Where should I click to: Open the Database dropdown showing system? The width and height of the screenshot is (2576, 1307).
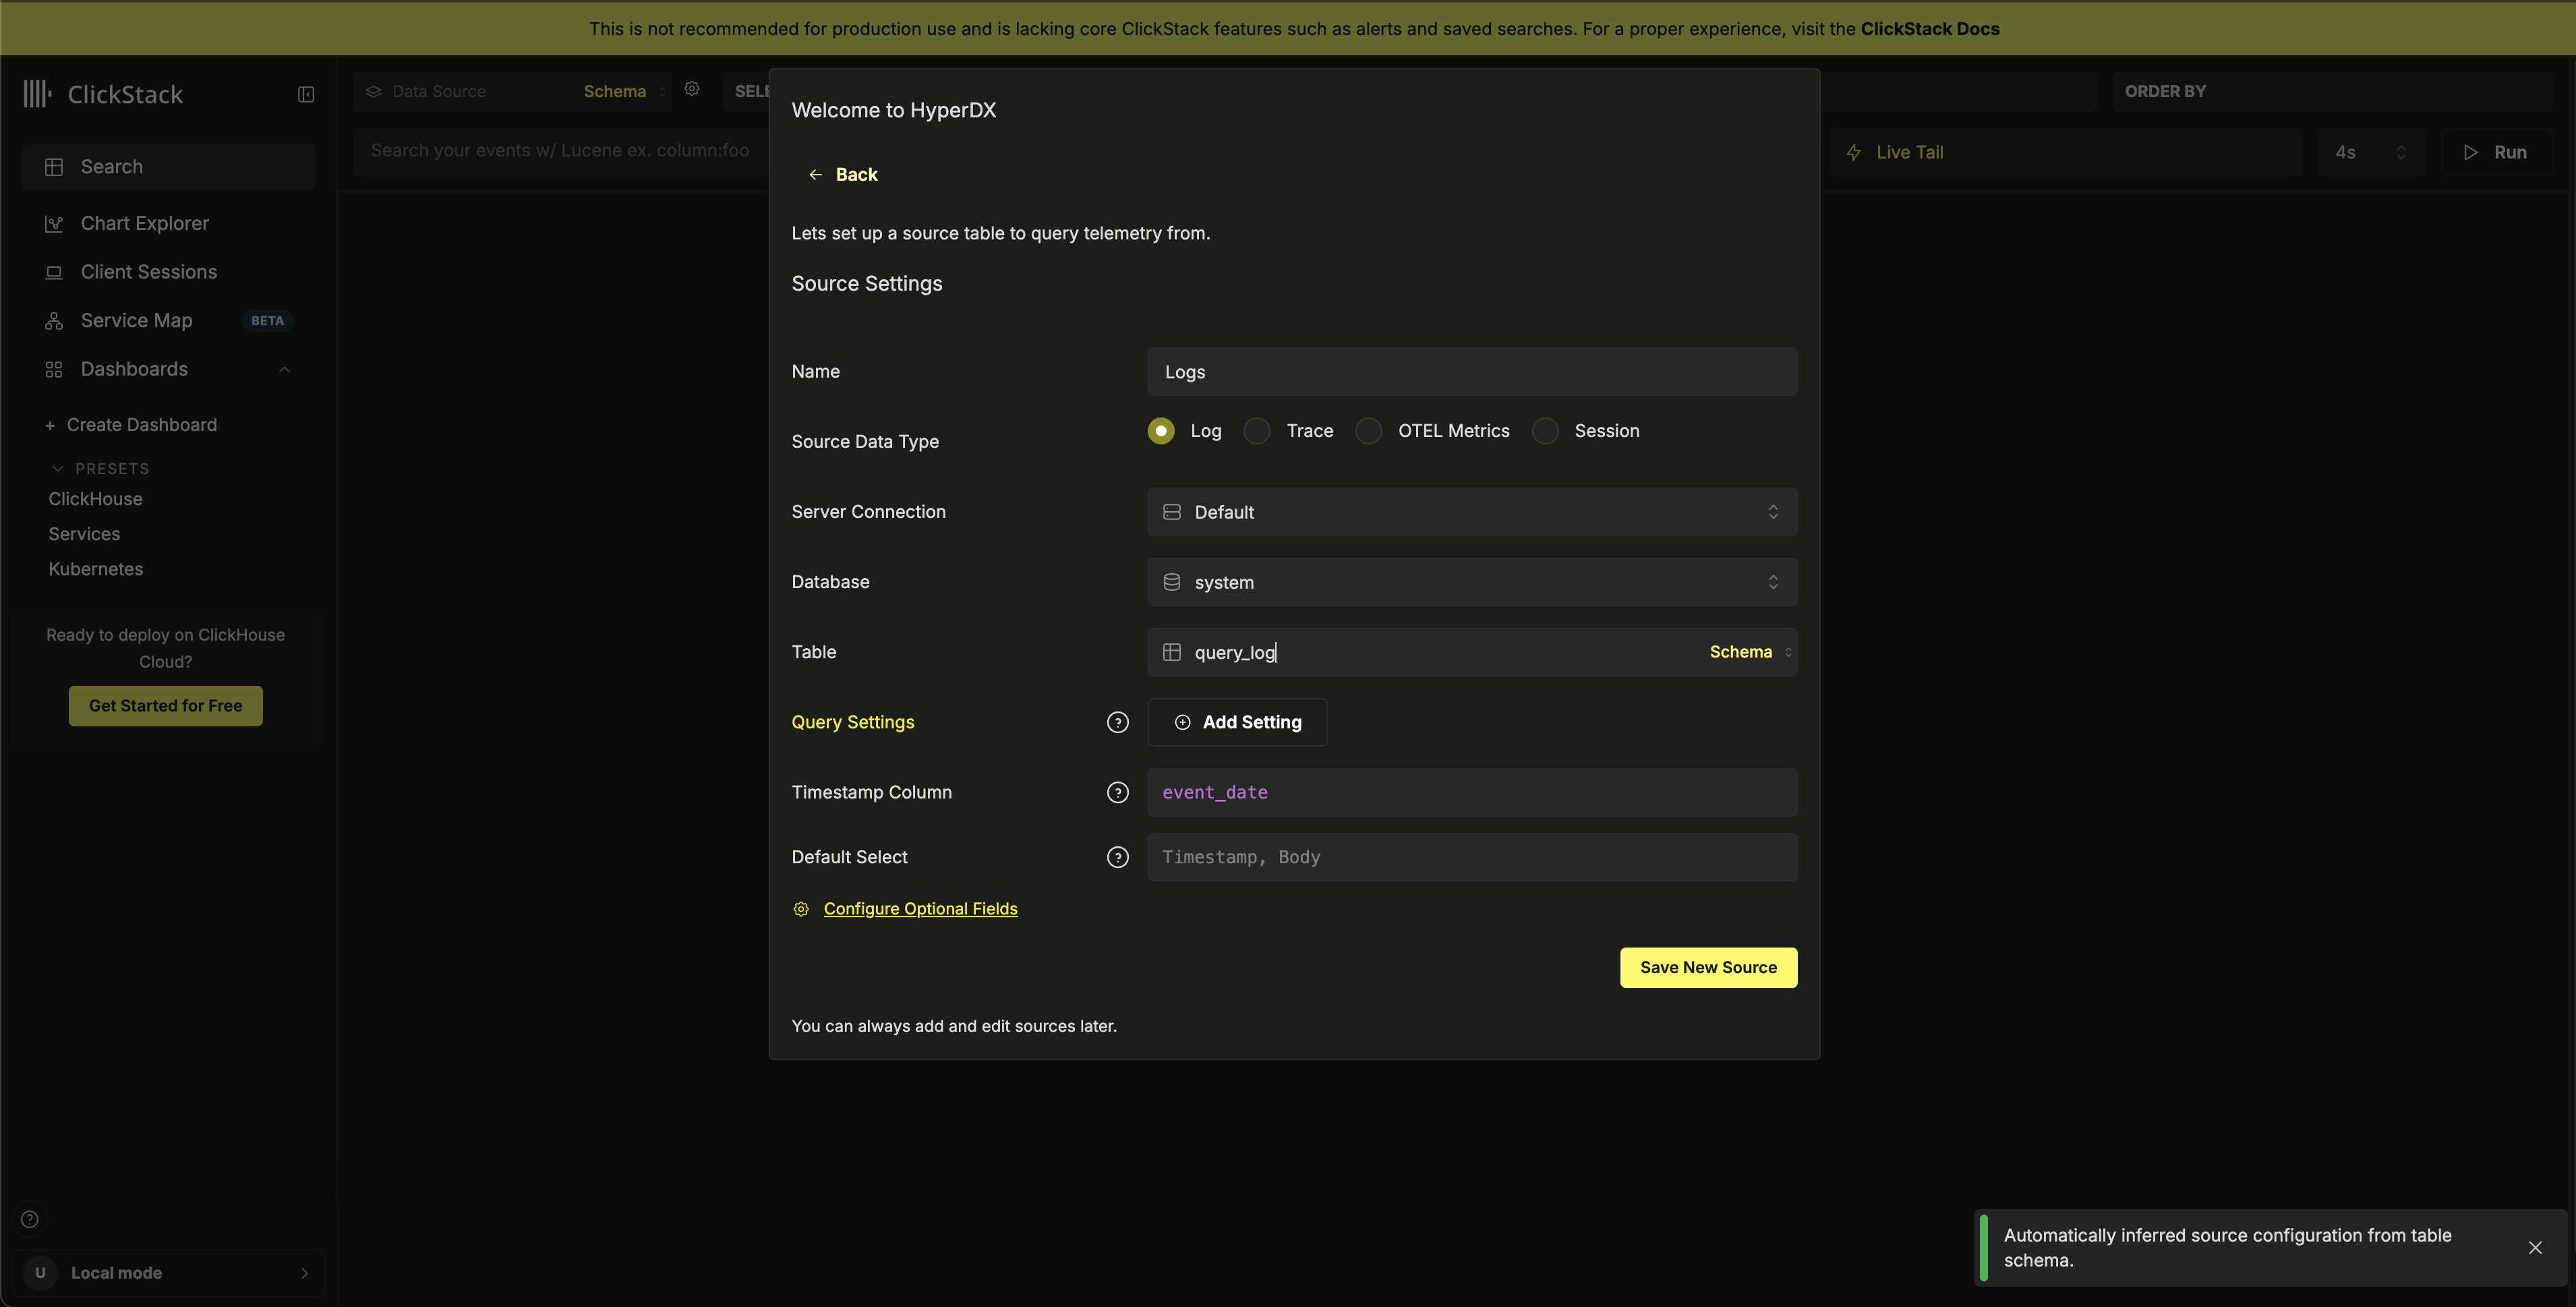point(1471,582)
